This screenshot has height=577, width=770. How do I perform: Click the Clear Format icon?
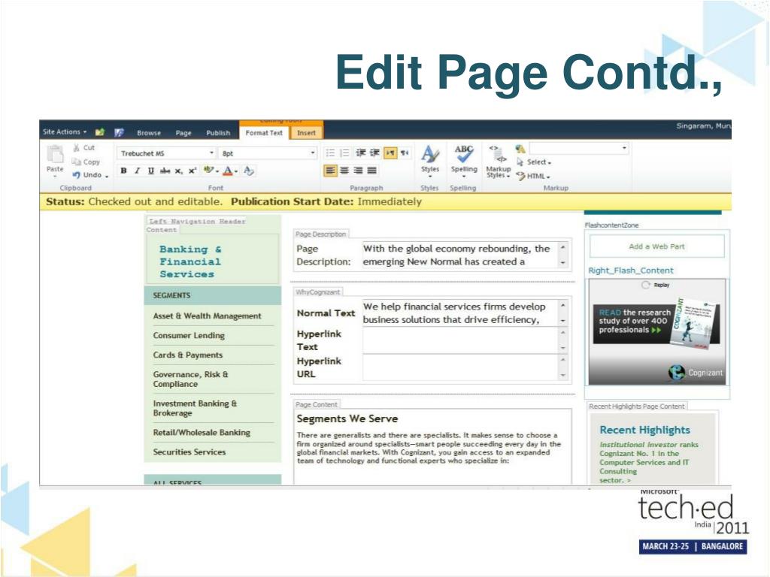[249, 171]
